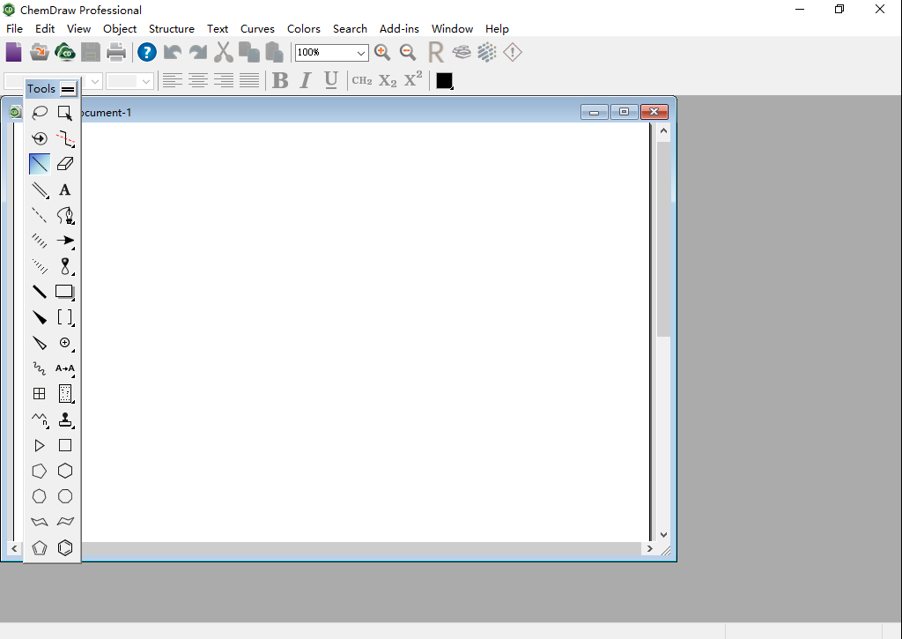The height and width of the screenshot is (639, 902).
Task: Select the Arrow tool
Action: 65,241
